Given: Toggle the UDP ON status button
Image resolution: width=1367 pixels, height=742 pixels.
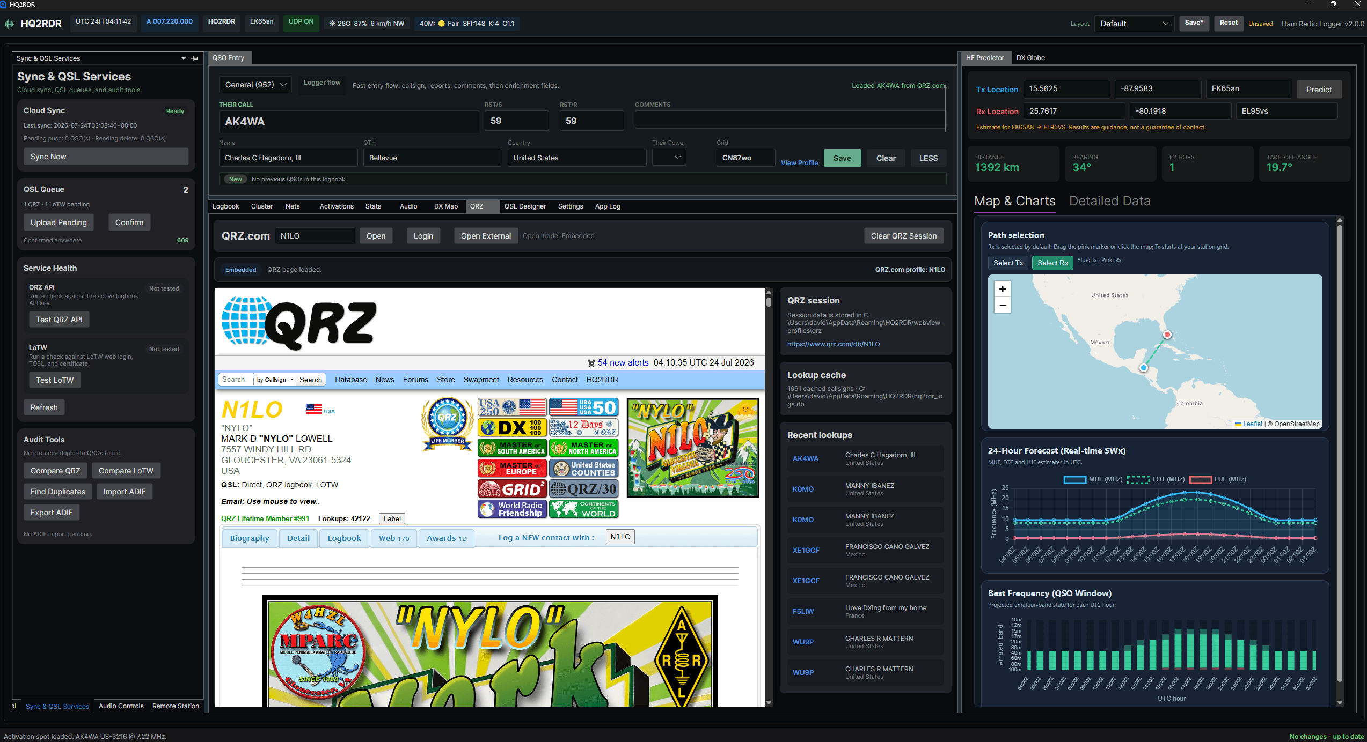Looking at the screenshot, I should [301, 22].
